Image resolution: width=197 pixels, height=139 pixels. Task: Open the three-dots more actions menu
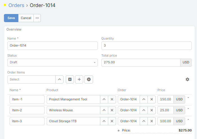[x=37, y=18]
